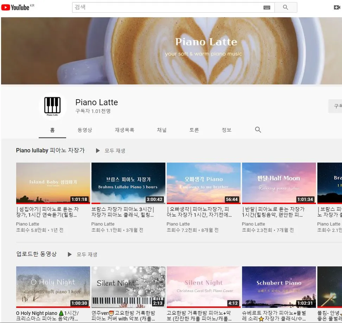Click 모두 재생 play icon for Piano lullaby

(x=97, y=151)
